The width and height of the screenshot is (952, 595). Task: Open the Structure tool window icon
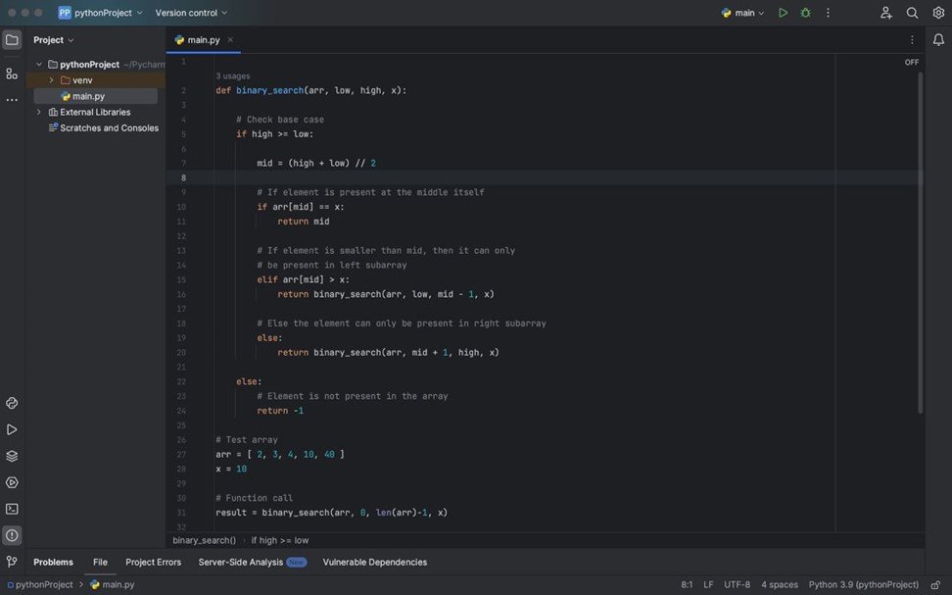click(12, 74)
